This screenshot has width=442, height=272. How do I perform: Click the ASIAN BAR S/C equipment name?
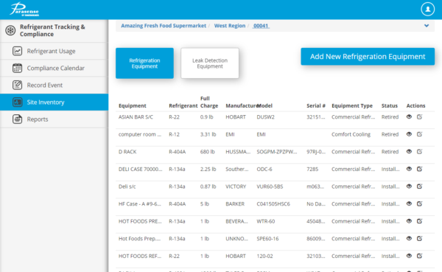pyautogui.click(x=136, y=116)
